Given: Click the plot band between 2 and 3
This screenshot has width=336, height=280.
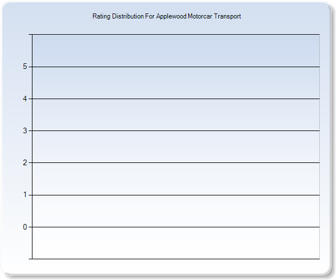Looking at the screenshot, I should [x=176, y=147].
